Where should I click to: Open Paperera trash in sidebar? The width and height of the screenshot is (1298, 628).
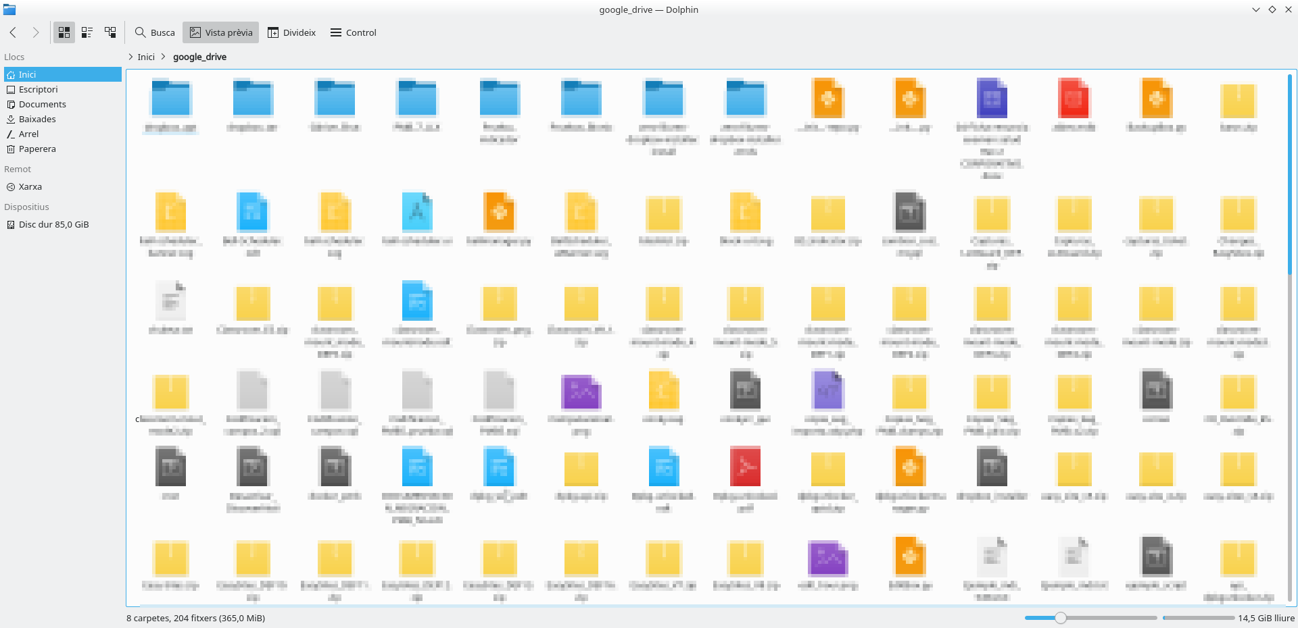coord(37,149)
